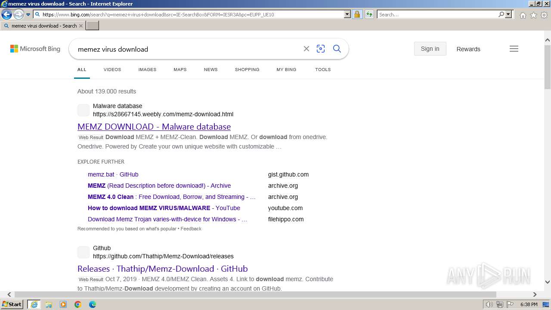Submit search with Bing magnifier icon

[x=337, y=49]
